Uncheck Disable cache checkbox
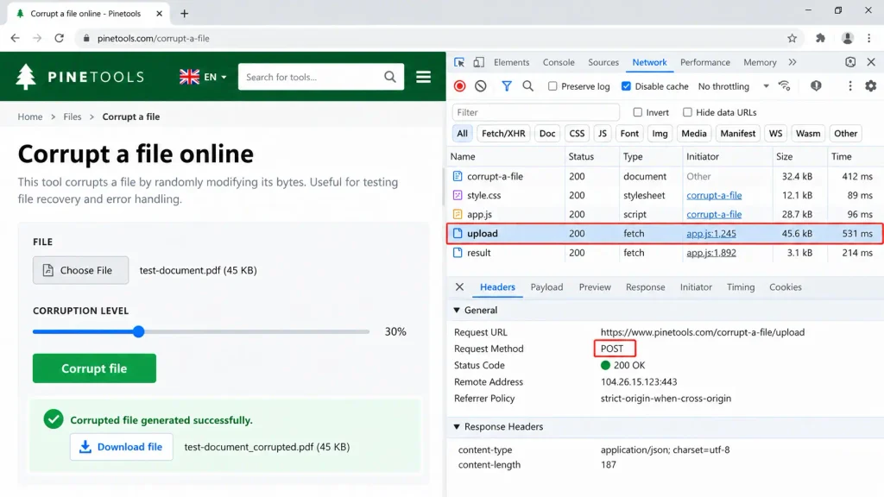Viewport: 884px width, 497px height. [626, 86]
